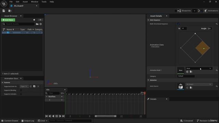
Task: Open the notify track 1 dropdown
Action: [x=62, y=100]
